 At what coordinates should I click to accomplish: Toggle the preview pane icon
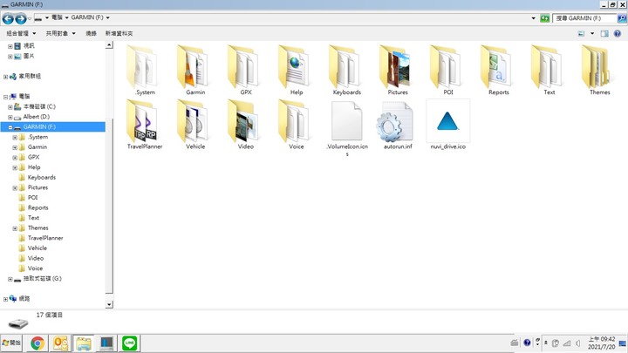604,34
